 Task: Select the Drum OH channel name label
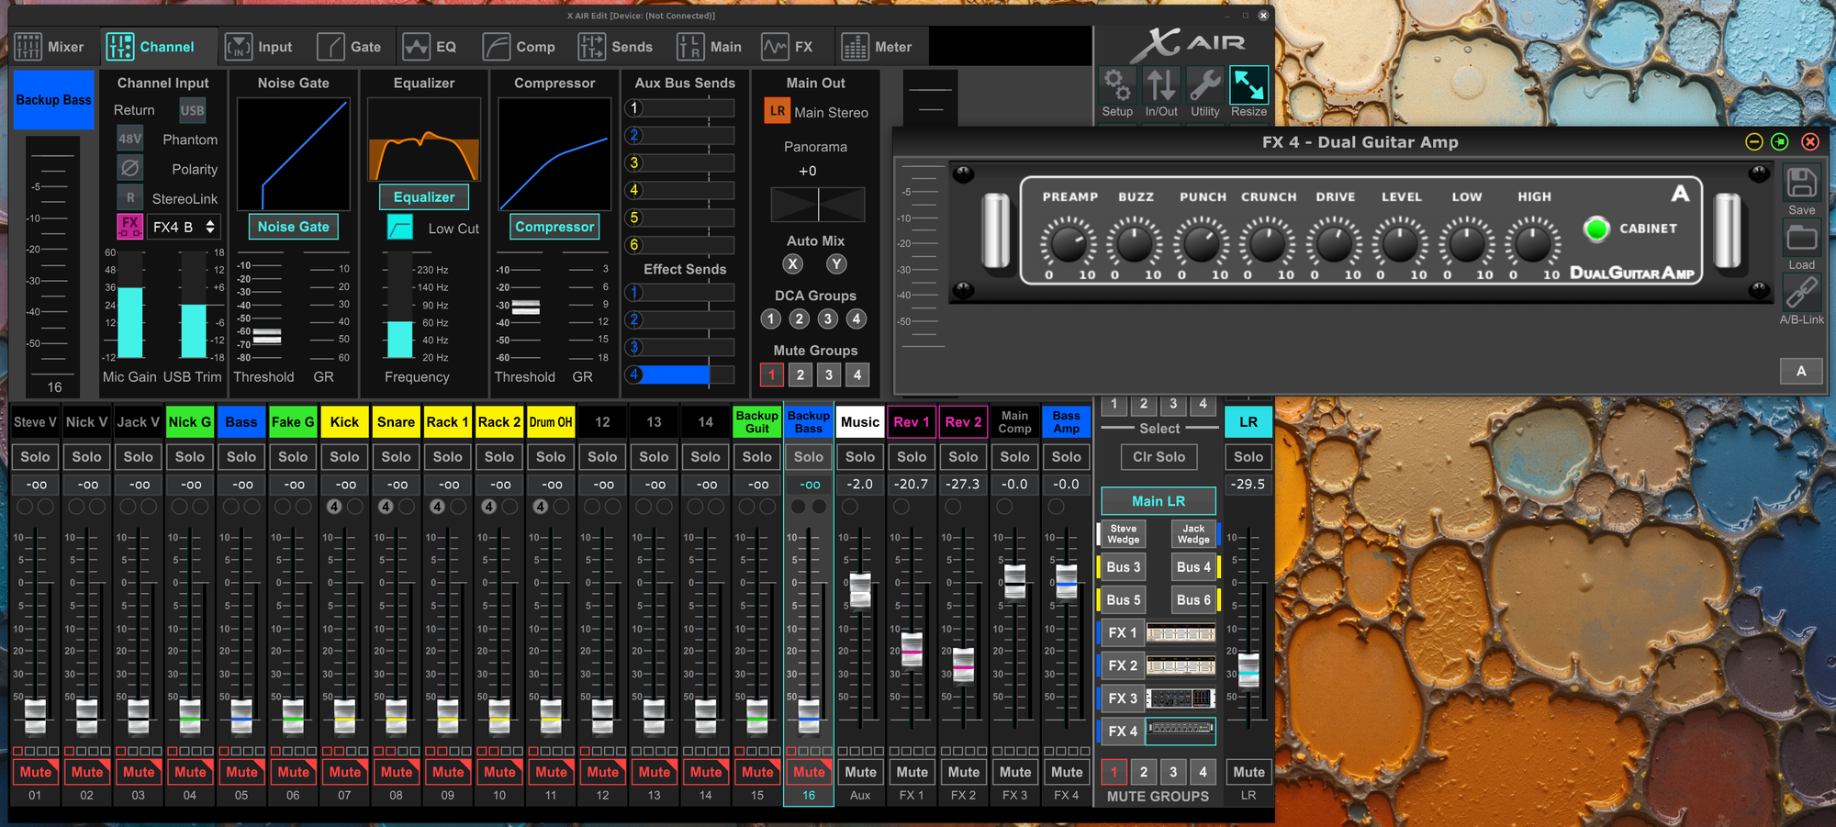(551, 422)
